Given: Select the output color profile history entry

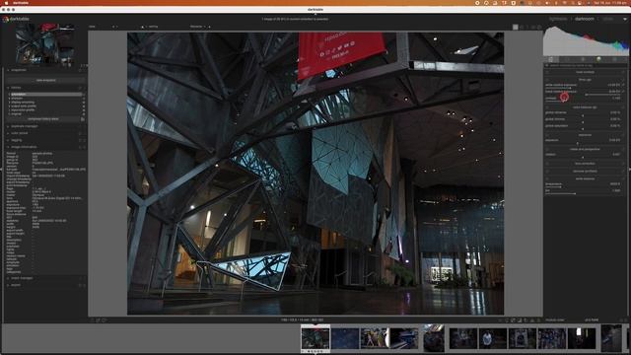Looking at the screenshot, I should point(45,106).
